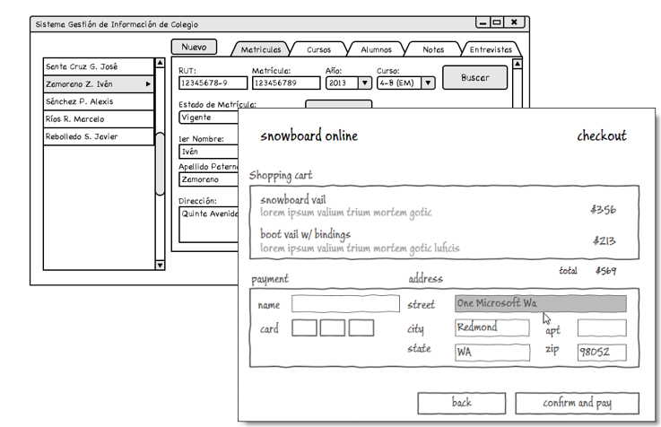This screenshot has width=661, height=427.
Task: Select Santa Cruz G. José in list
Action: pyautogui.click(x=99, y=66)
